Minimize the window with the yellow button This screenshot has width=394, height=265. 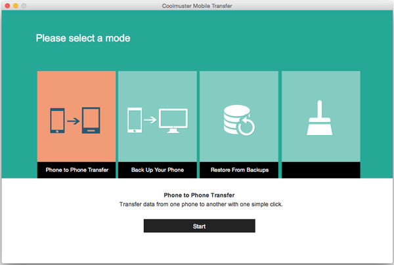(x=15, y=5)
